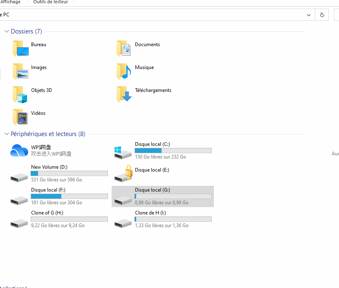Open the Bureau folder icon

point(20,49)
